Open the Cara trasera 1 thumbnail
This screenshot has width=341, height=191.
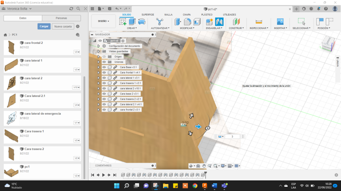pos(11,136)
